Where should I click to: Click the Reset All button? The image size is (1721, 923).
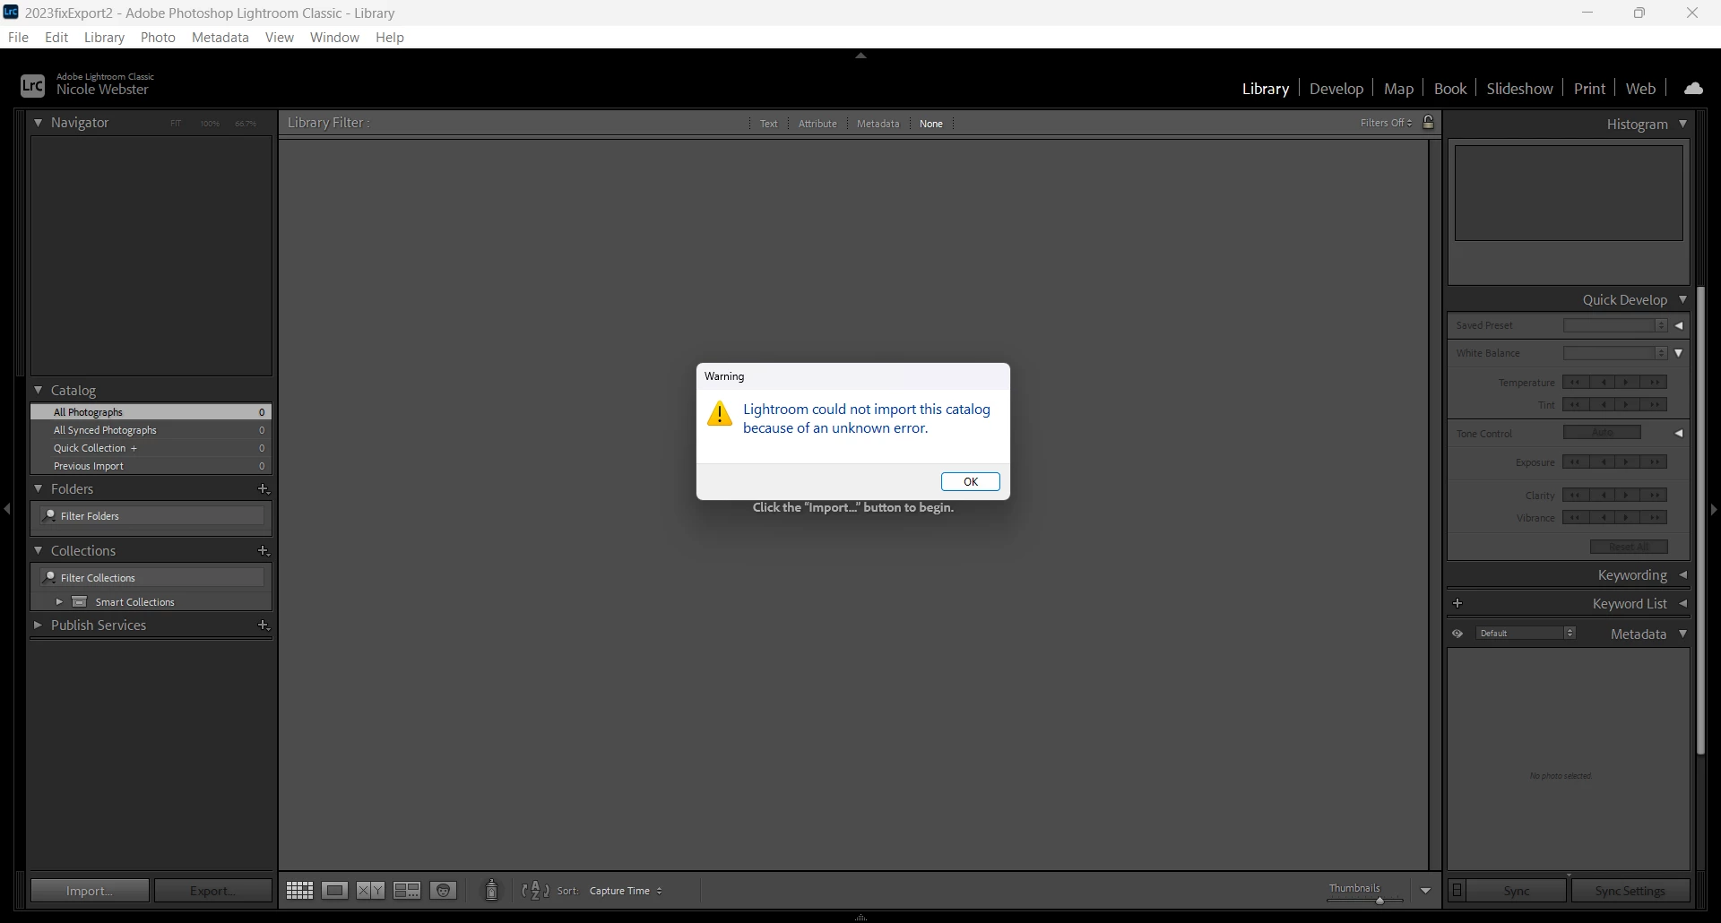(x=1629, y=547)
